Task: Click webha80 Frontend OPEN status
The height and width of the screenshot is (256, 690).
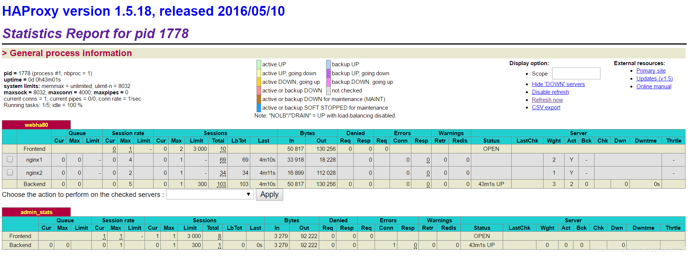Action: (491, 149)
